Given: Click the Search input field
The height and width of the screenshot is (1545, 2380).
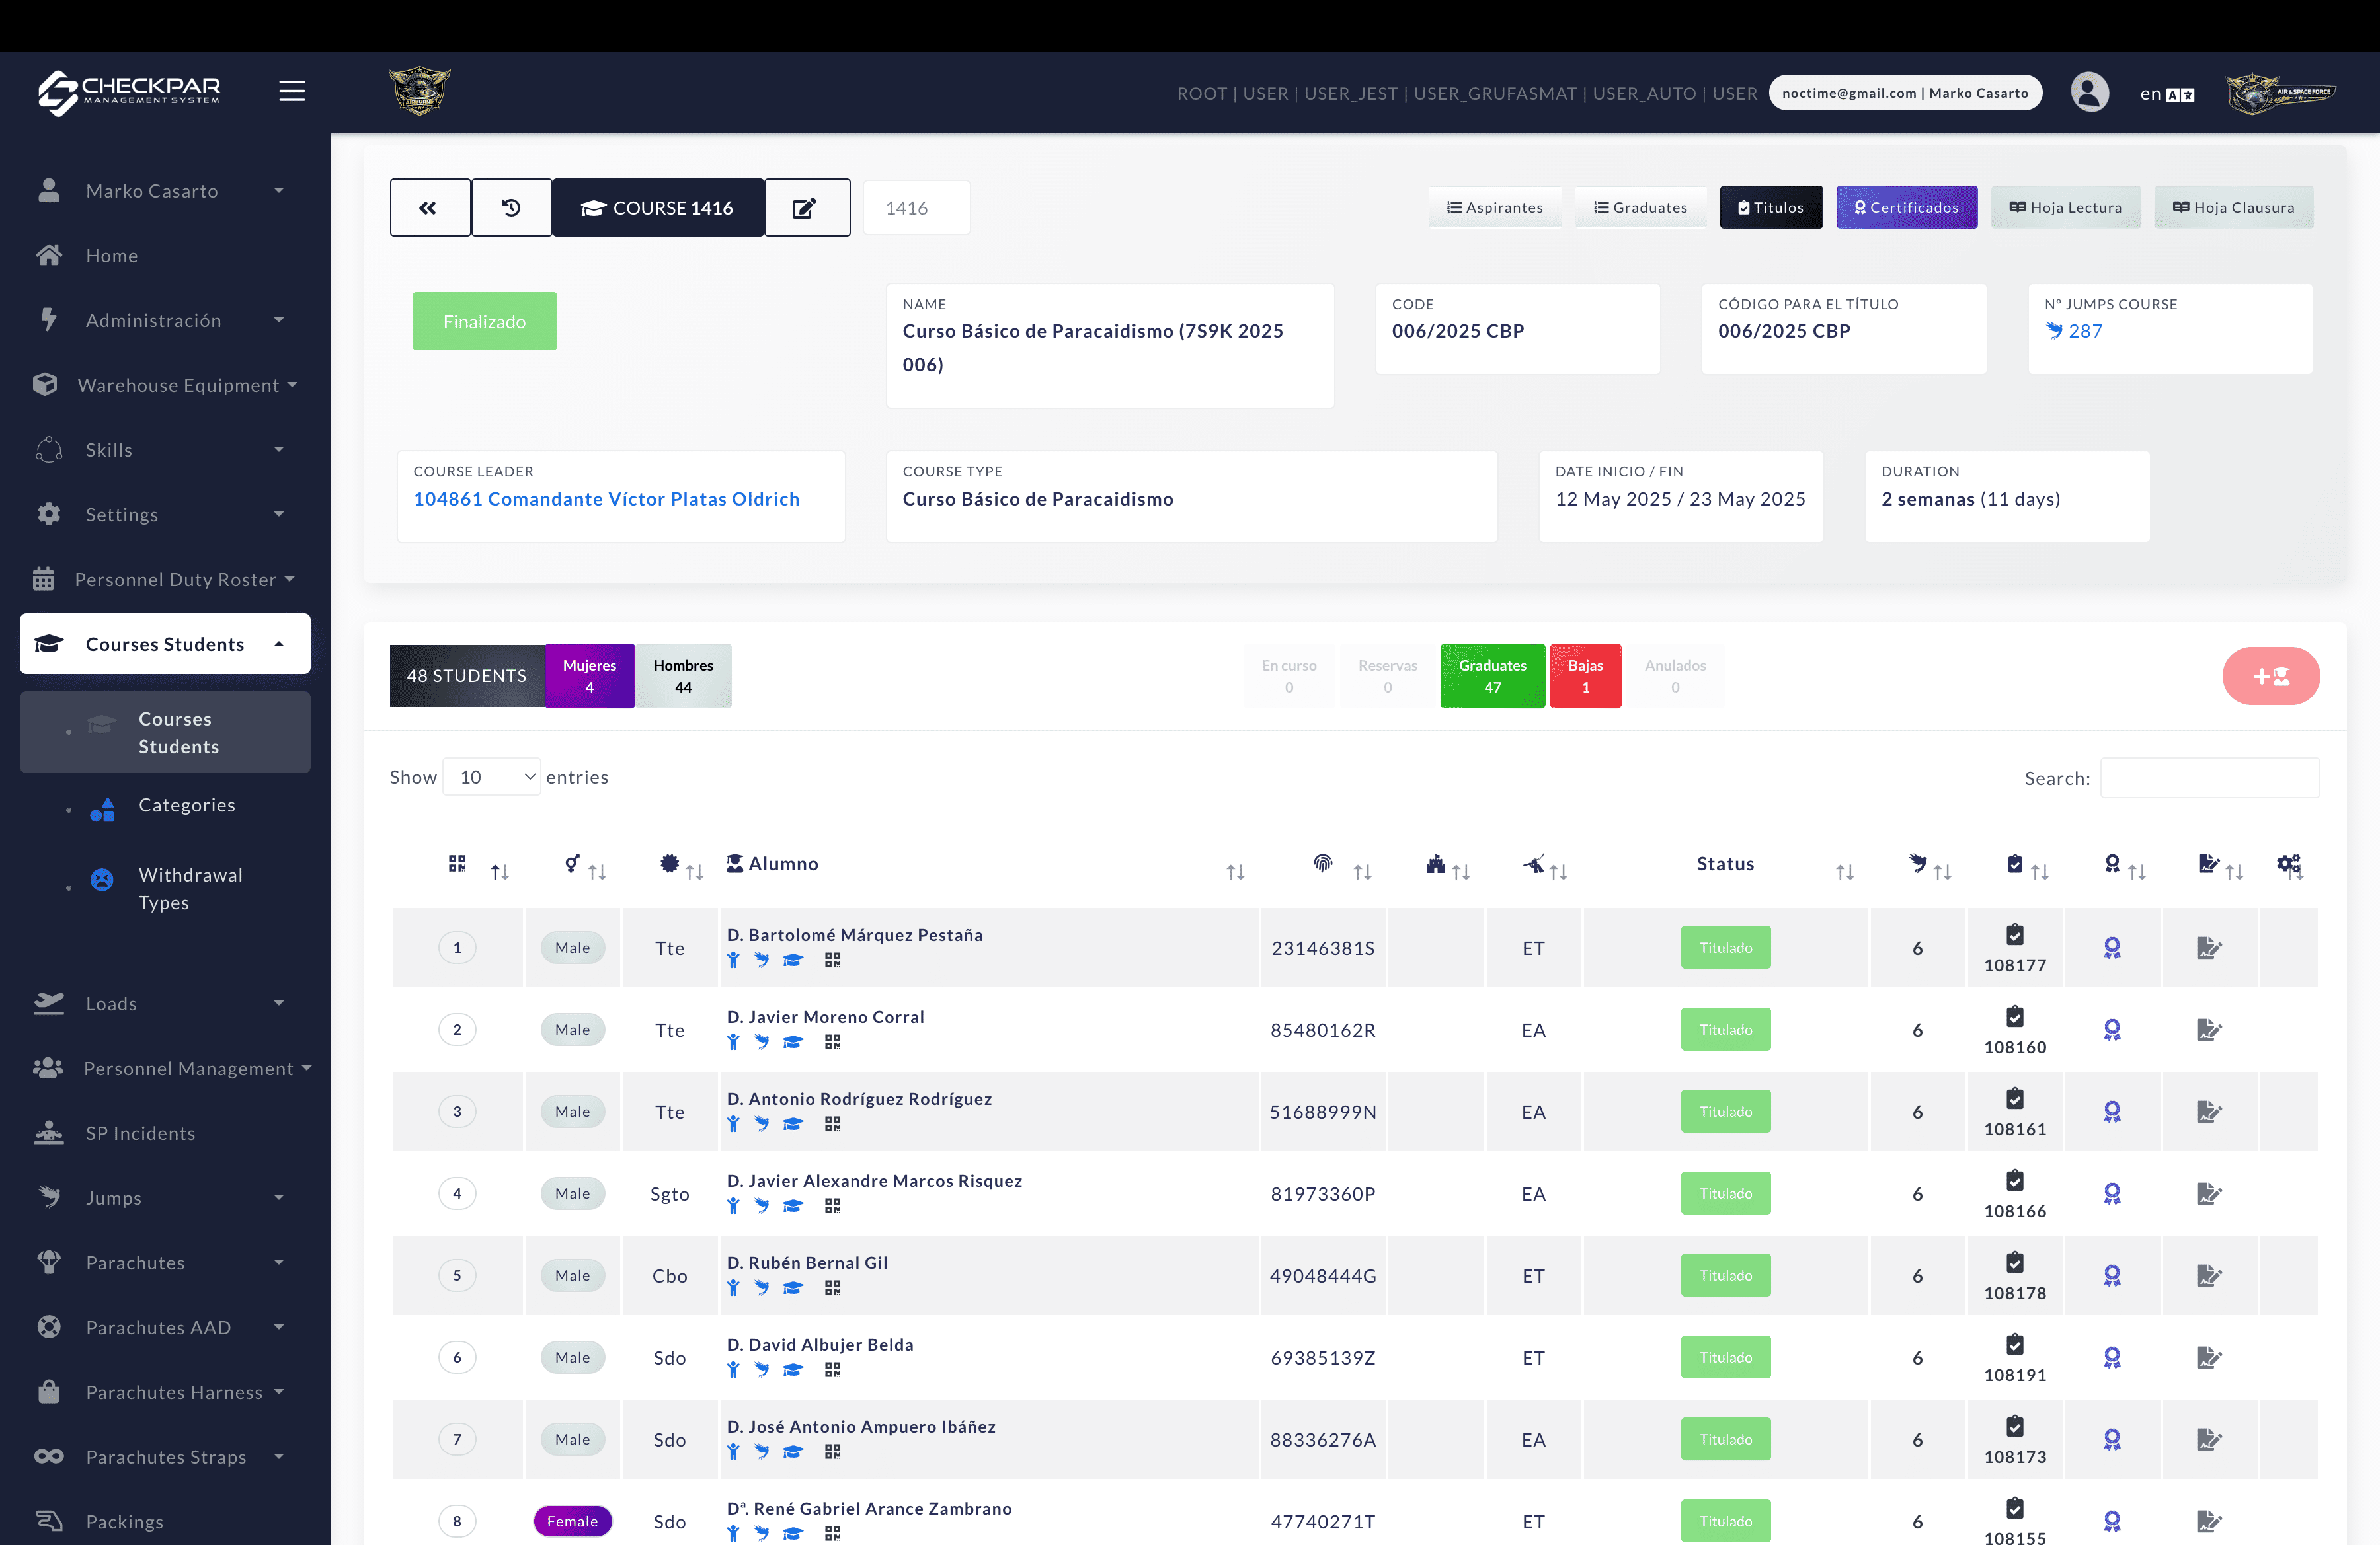Looking at the screenshot, I should [2210, 776].
